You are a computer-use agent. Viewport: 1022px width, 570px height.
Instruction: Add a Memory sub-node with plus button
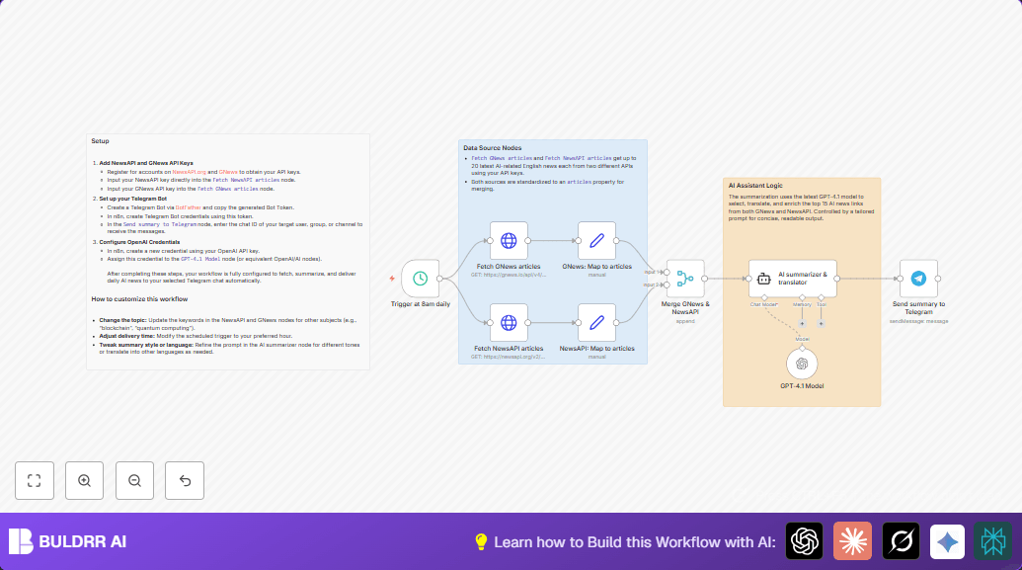(x=803, y=323)
